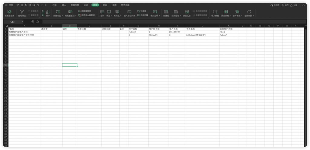This screenshot has height=150, width=310.
Task: Select column C header
Action: click(70, 26)
